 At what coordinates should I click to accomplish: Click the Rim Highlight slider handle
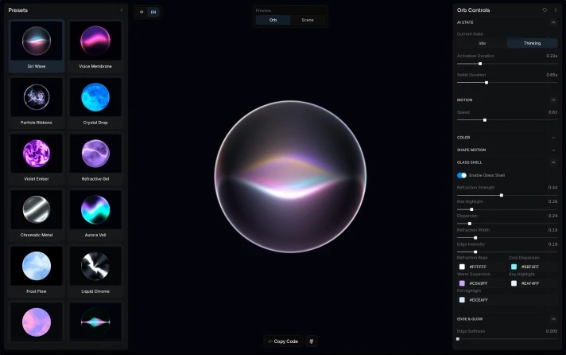471,209
